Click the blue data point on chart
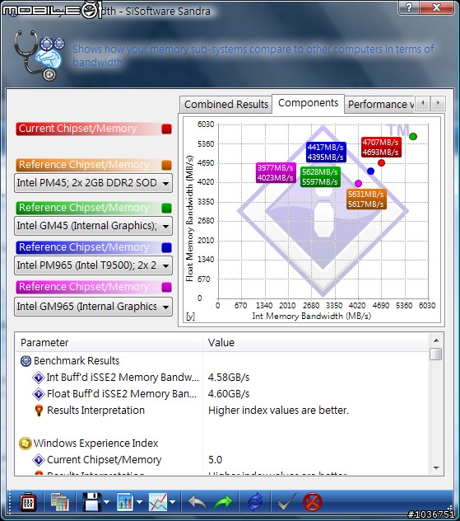Viewport: 460px width, 521px height. pyautogui.click(x=371, y=171)
